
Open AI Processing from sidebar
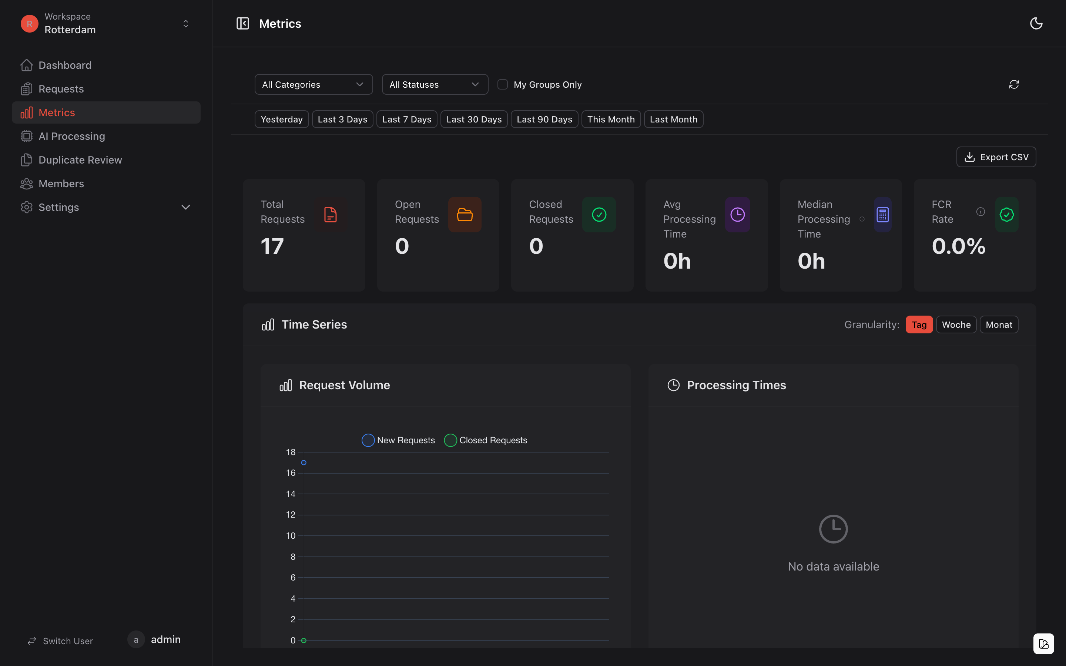coord(71,136)
